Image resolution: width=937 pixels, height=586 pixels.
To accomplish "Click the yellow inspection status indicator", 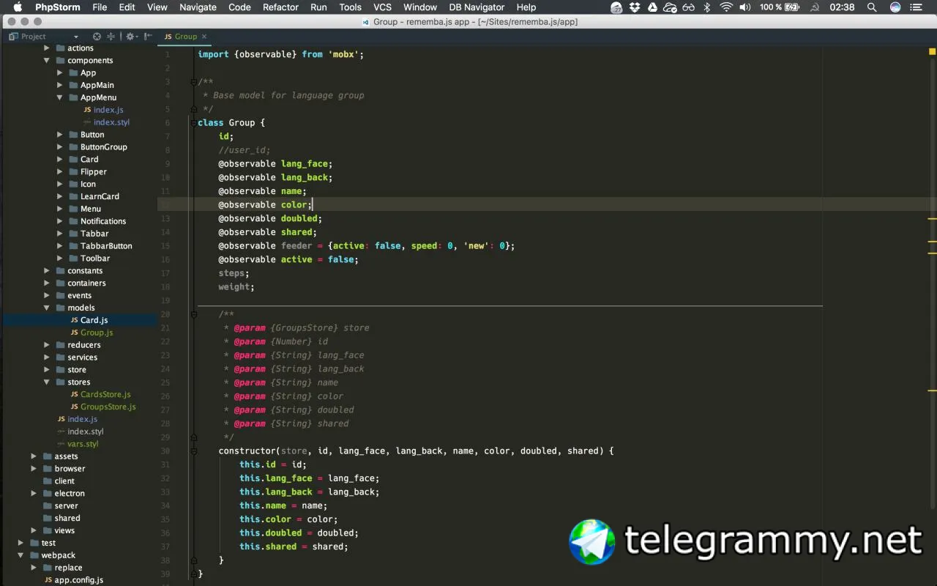I will (x=932, y=52).
